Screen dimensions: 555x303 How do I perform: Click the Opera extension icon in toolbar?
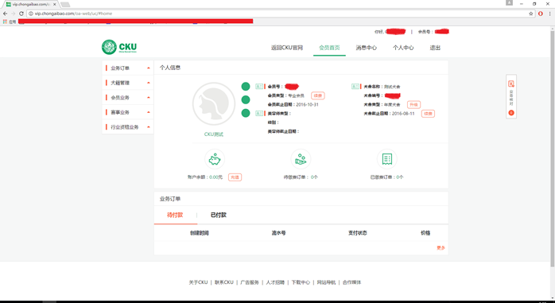(x=541, y=14)
